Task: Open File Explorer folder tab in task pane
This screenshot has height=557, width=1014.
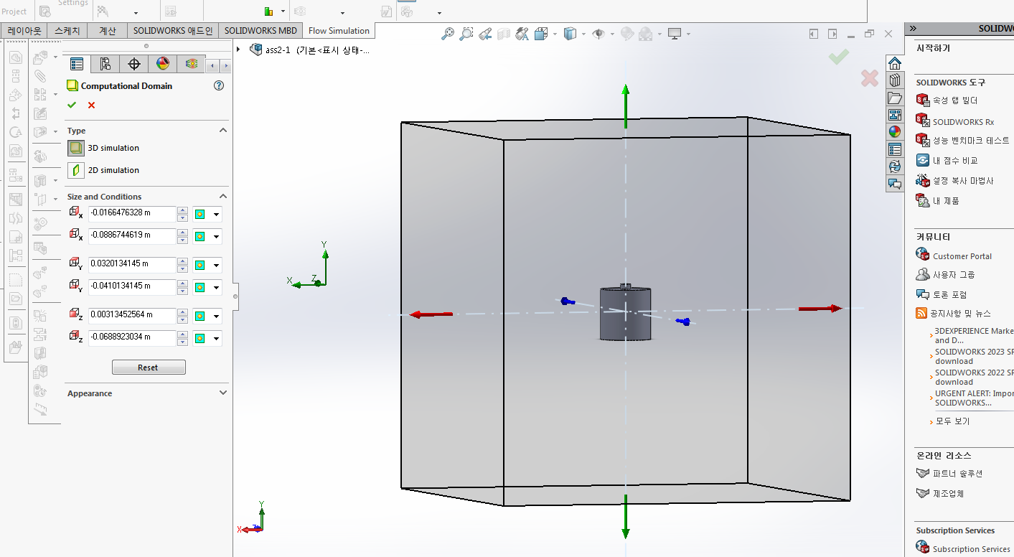Action: coord(894,98)
